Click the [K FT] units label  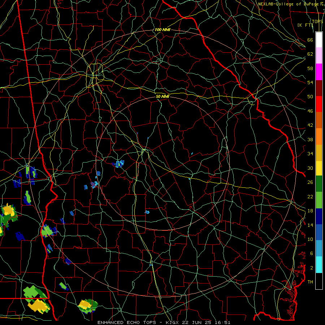305,25
